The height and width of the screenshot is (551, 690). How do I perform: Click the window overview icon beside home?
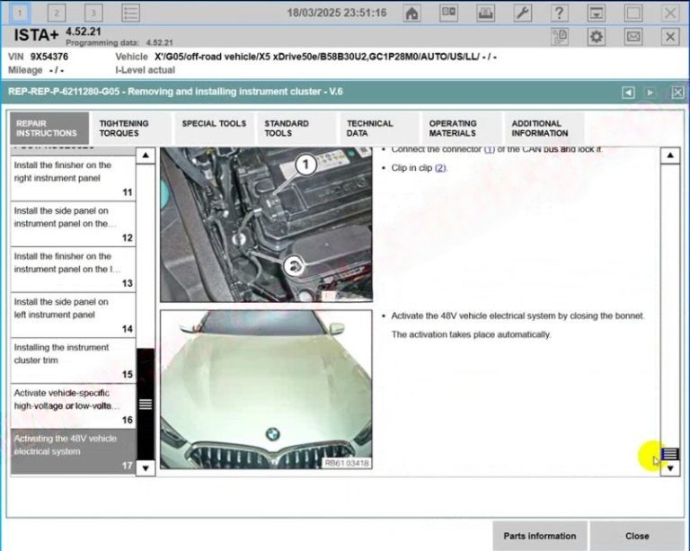click(448, 13)
